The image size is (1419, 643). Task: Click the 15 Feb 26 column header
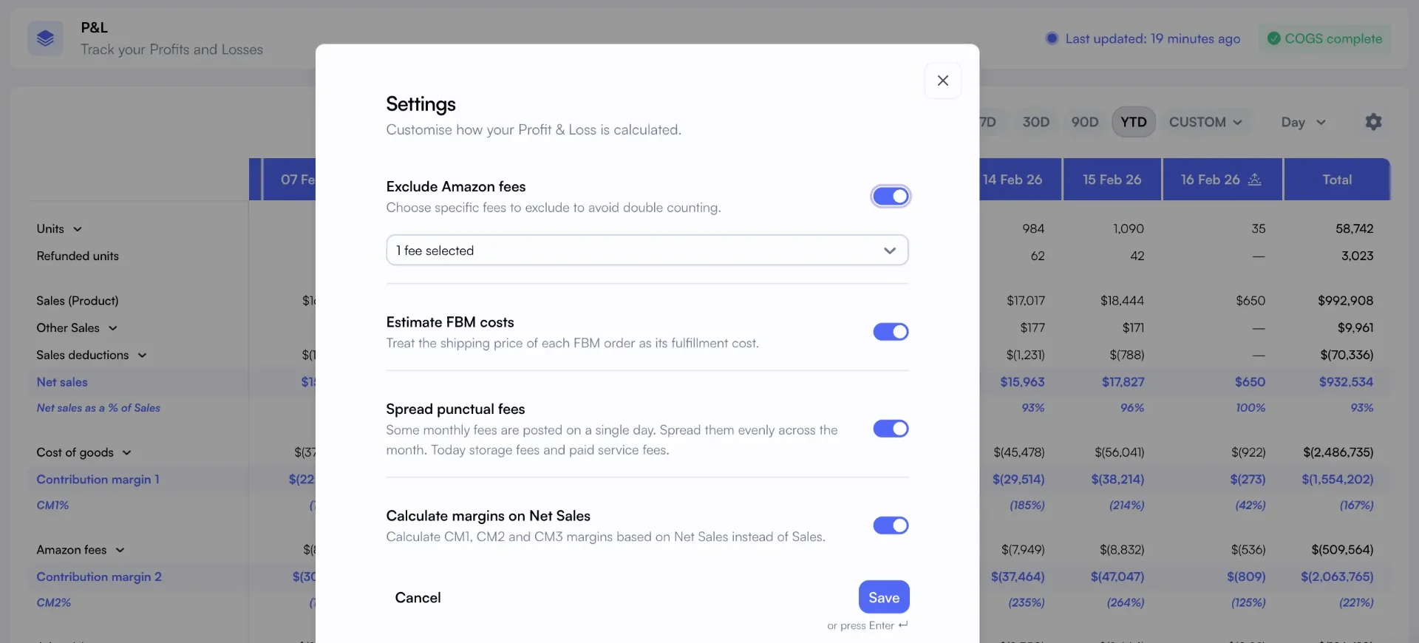click(1112, 180)
